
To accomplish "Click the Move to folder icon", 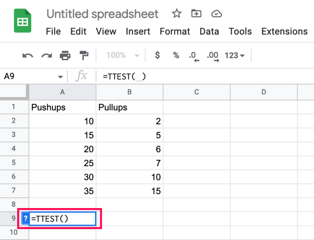I will point(197,14).
